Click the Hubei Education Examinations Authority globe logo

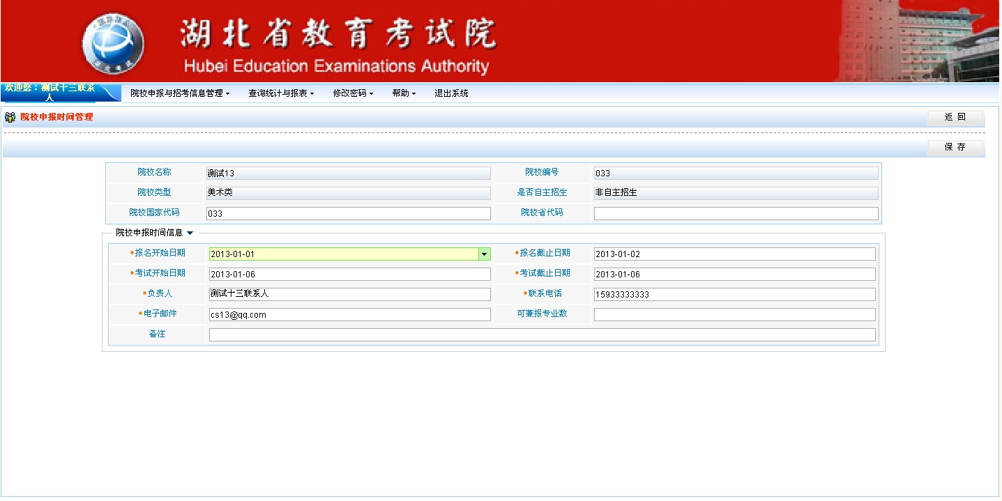[x=113, y=43]
